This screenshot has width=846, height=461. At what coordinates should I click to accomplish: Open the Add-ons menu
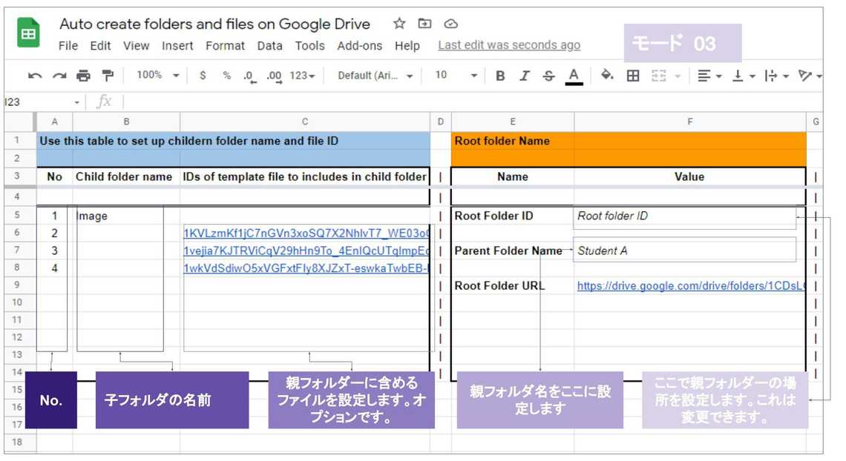point(359,46)
